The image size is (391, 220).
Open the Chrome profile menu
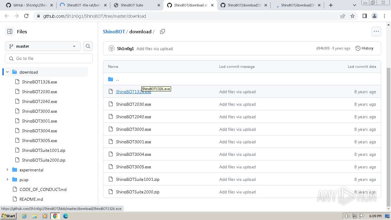[374, 16]
